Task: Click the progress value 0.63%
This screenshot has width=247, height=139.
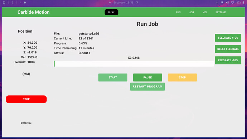Action: [x=83, y=43]
